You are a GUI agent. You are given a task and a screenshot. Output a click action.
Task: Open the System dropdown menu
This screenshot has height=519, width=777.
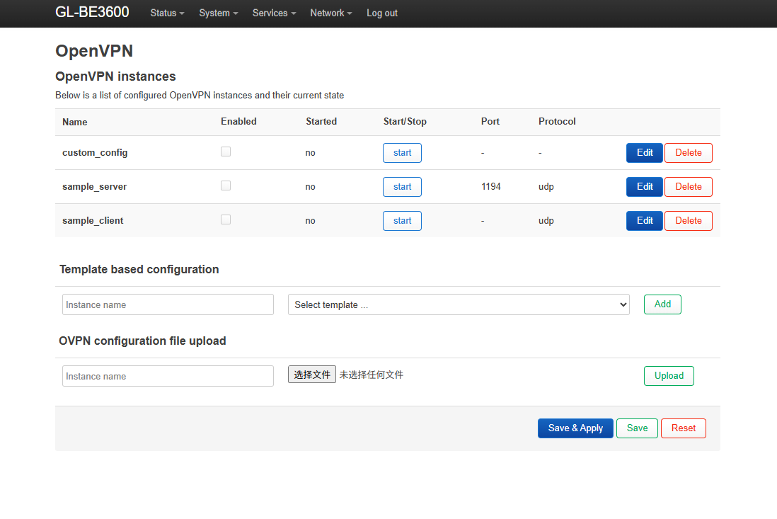[218, 13]
